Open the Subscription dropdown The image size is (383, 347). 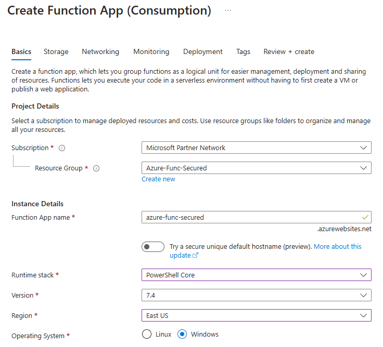tap(256, 148)
